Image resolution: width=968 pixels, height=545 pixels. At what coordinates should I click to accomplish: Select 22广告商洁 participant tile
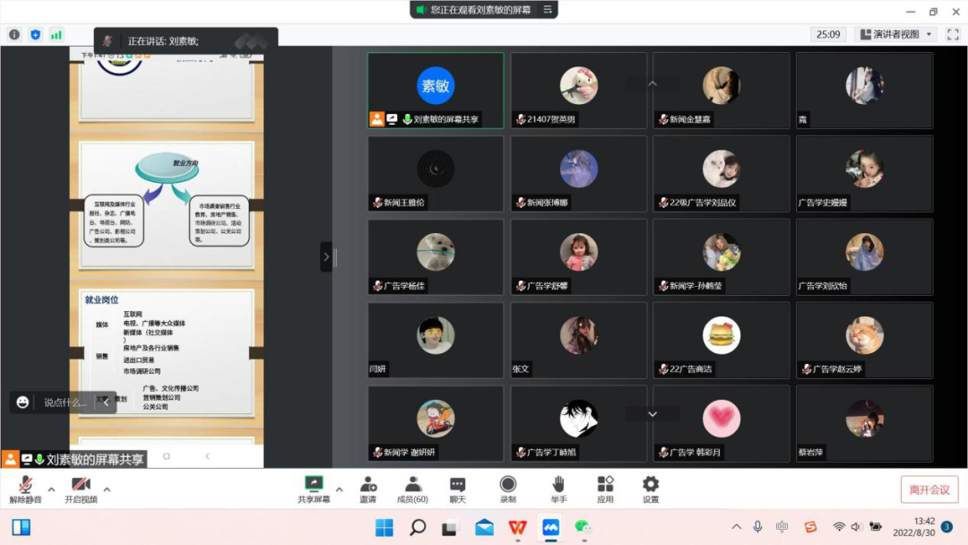point(721,340)
